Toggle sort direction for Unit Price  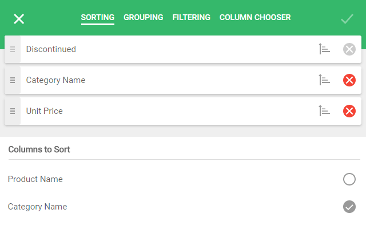click(324, 111)
